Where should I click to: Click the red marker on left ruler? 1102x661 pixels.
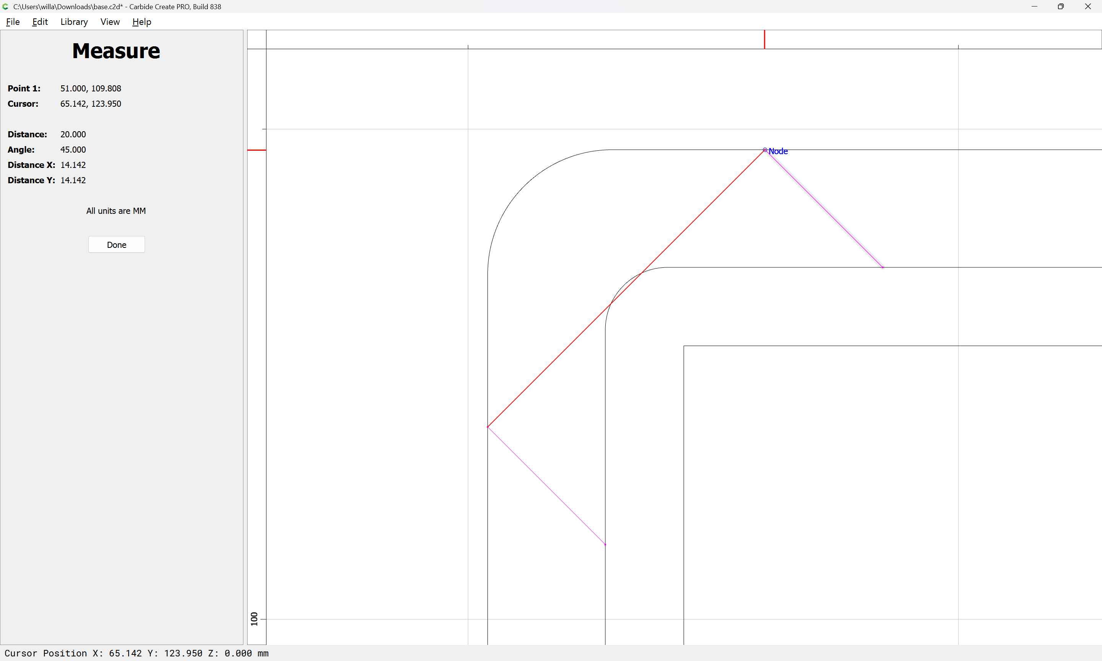point(257,150)
